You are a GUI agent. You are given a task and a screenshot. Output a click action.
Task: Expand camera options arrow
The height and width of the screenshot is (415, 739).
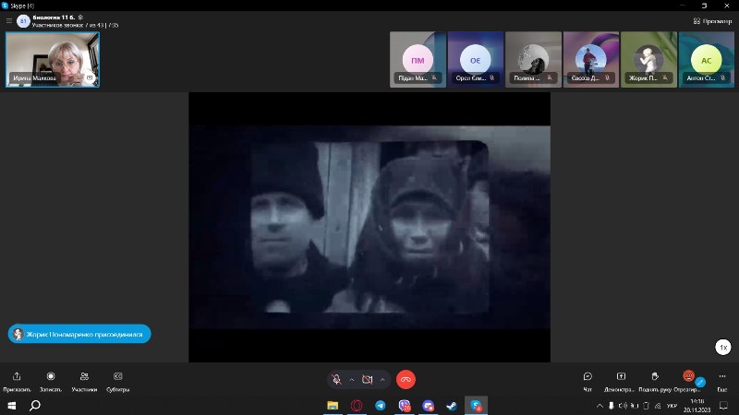pyautogui.click(x=382, y=380)
